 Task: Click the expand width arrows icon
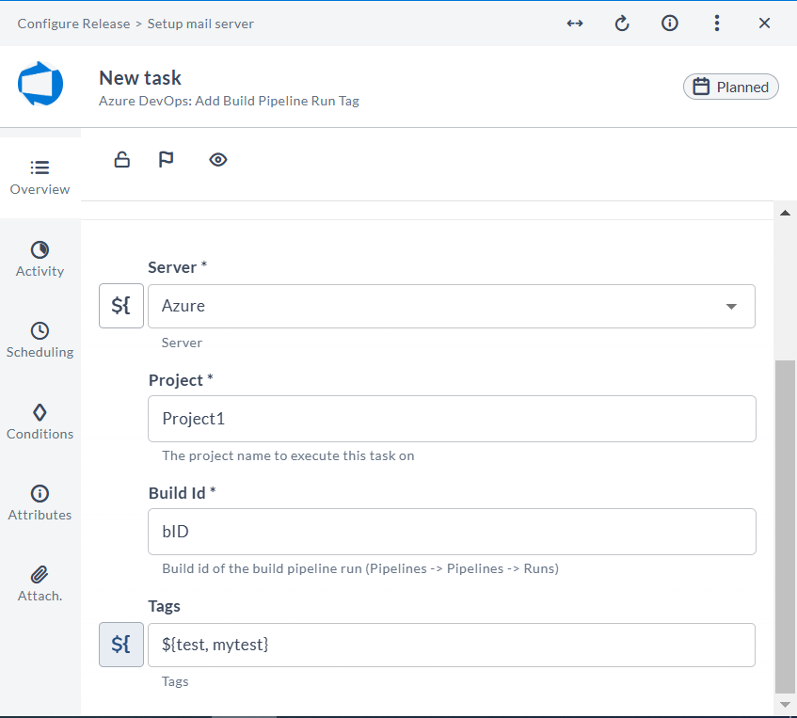pyautogui.click(x=575, y=24)
